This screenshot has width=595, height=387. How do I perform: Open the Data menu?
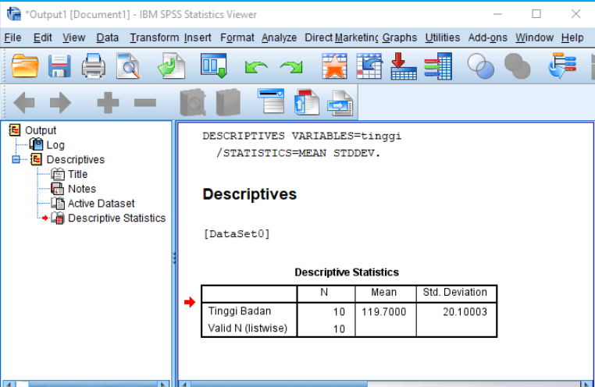point(108,37)
